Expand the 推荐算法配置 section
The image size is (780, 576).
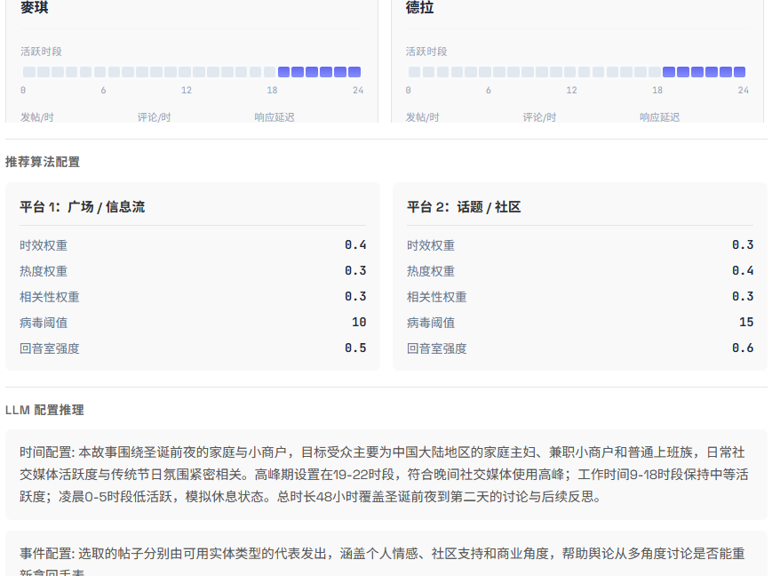pyautogui.click(x=43, y=163)
